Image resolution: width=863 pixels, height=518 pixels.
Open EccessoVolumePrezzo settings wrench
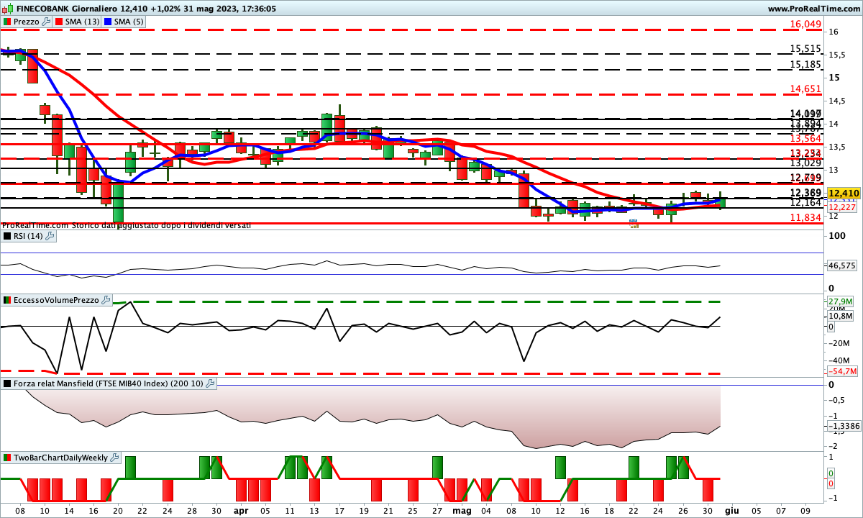(x=106, y=300)
